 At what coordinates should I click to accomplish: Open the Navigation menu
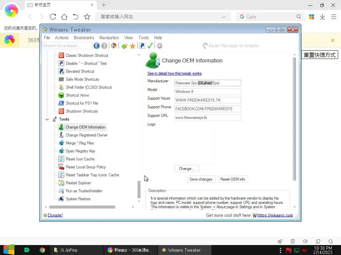(x=109, y=38)
